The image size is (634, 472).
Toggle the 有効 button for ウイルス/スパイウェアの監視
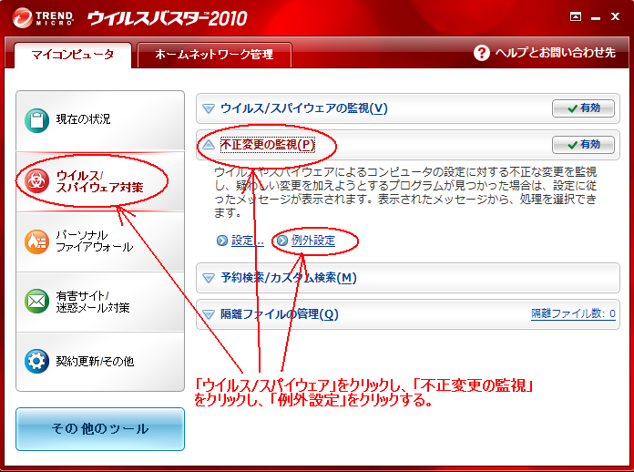point(582,108)
